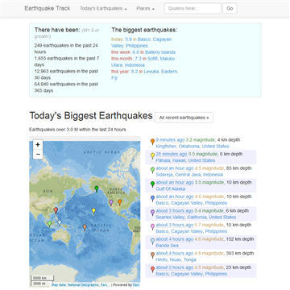Viewport: 290px width, 290px height.
Task: Click the Go search button
Action: (230, 8)
